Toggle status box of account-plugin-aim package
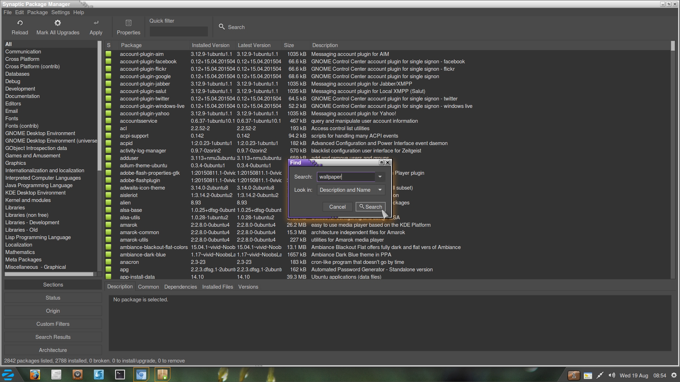This screenshot has width=680, height=382. pyautogui.click(x=108, y=54)
